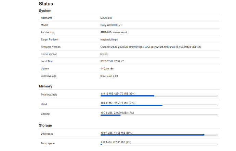Click the Total Available progress bar
This screenshot has height=151, width=236.
click(159, 96)
